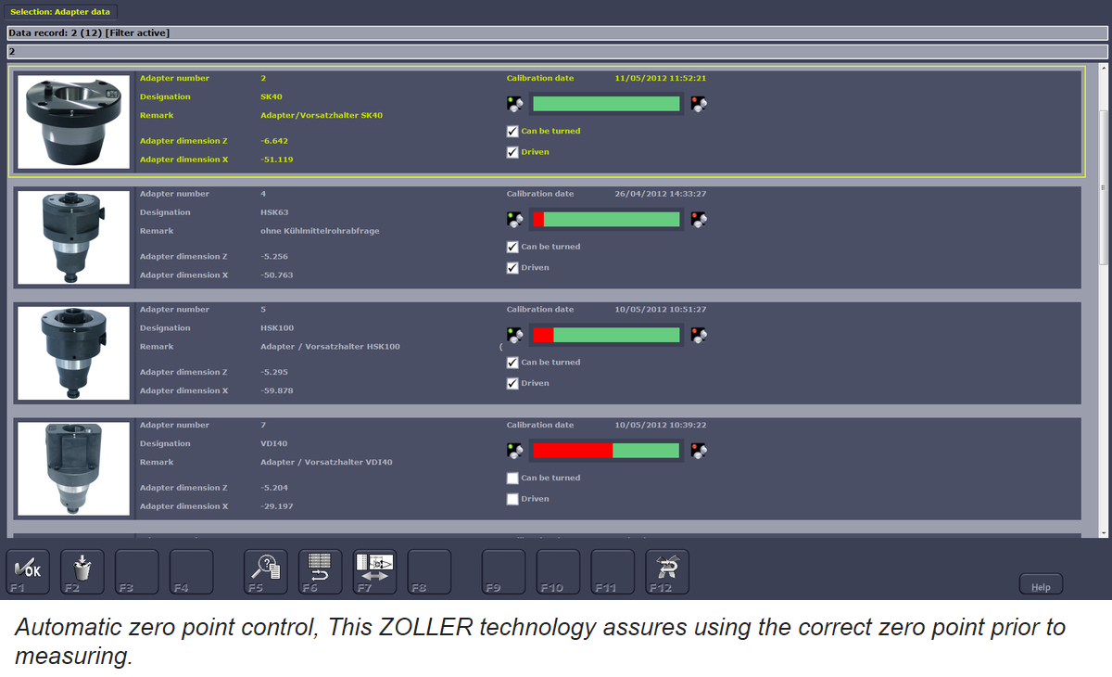Click the filter input field showing 2
Screen dimensions: 1112x677
coord(556,51)
